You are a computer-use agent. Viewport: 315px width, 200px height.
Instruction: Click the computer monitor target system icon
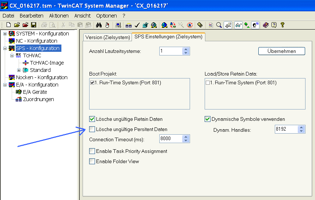click(118, 25)
